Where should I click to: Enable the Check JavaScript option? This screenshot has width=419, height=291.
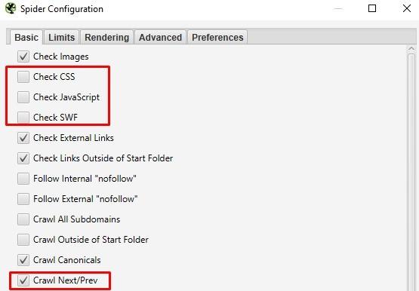(23, 97)
